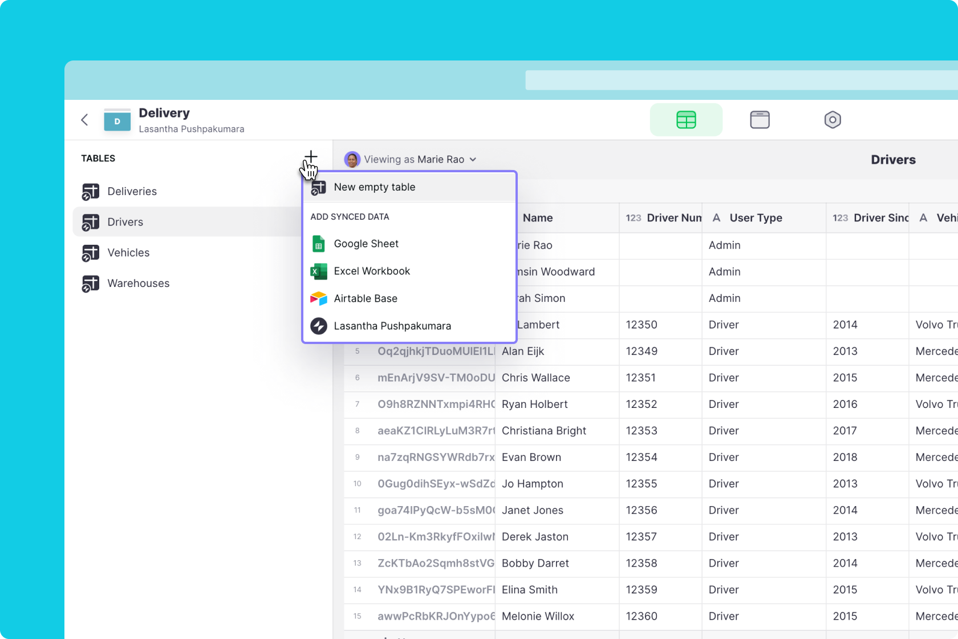Click Marie Rao's avatar picture
This screenshot has height=639, width=958.
(x=352, y=160)
